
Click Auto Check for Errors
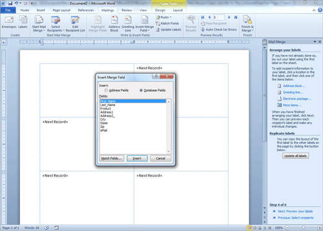219,30
